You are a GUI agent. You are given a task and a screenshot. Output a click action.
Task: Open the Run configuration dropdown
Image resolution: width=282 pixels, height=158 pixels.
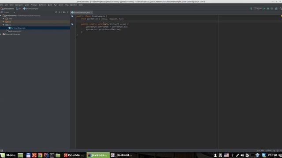(258, 9)
